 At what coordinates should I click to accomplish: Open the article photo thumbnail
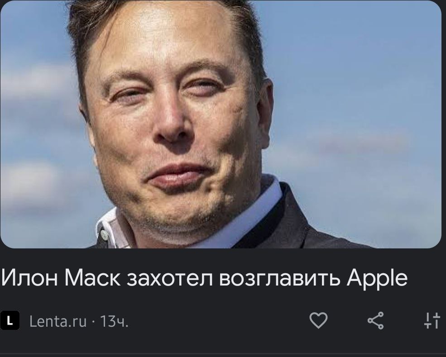[221, 124]
